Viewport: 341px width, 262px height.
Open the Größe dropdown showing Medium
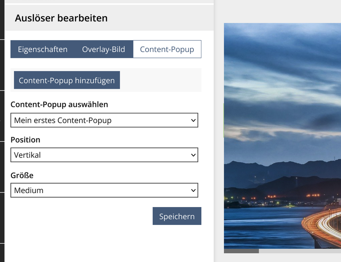[104, 190]
